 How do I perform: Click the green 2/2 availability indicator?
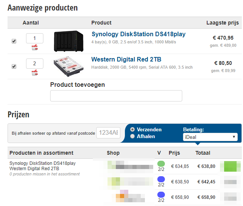click(x=161, y=164)
